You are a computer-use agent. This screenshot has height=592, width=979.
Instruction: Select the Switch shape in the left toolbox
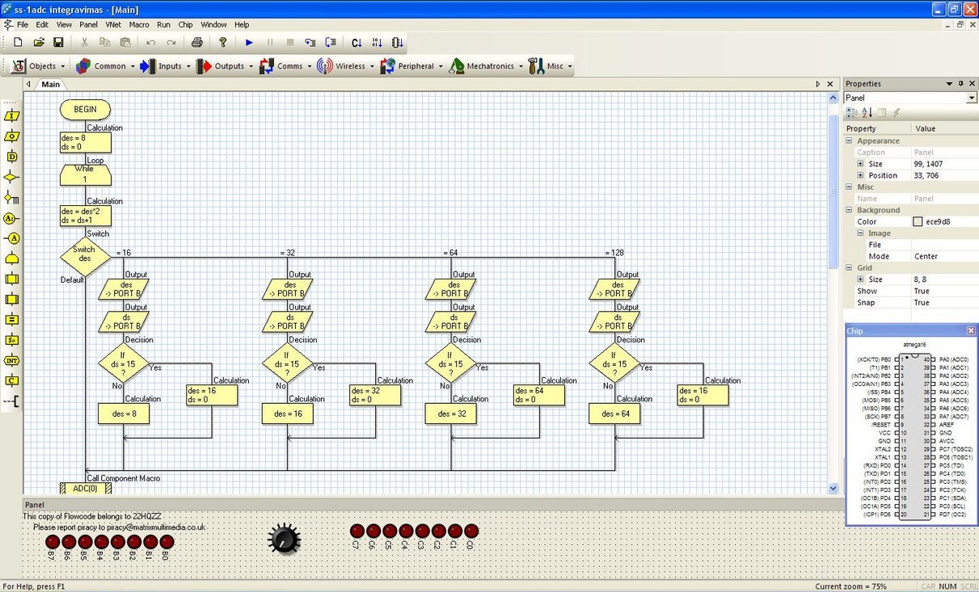tap(11, 196)
